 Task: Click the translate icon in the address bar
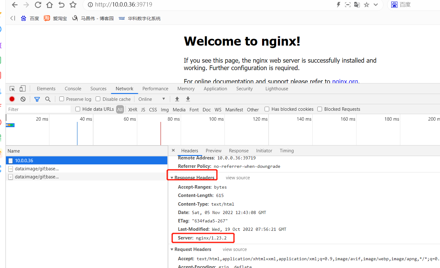(357, 5)
